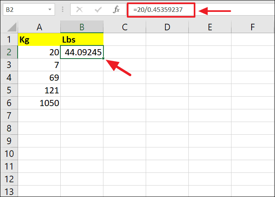Click the vertical dots handle beside Name Box
The image size is (275, 197).
coord(62,9)
